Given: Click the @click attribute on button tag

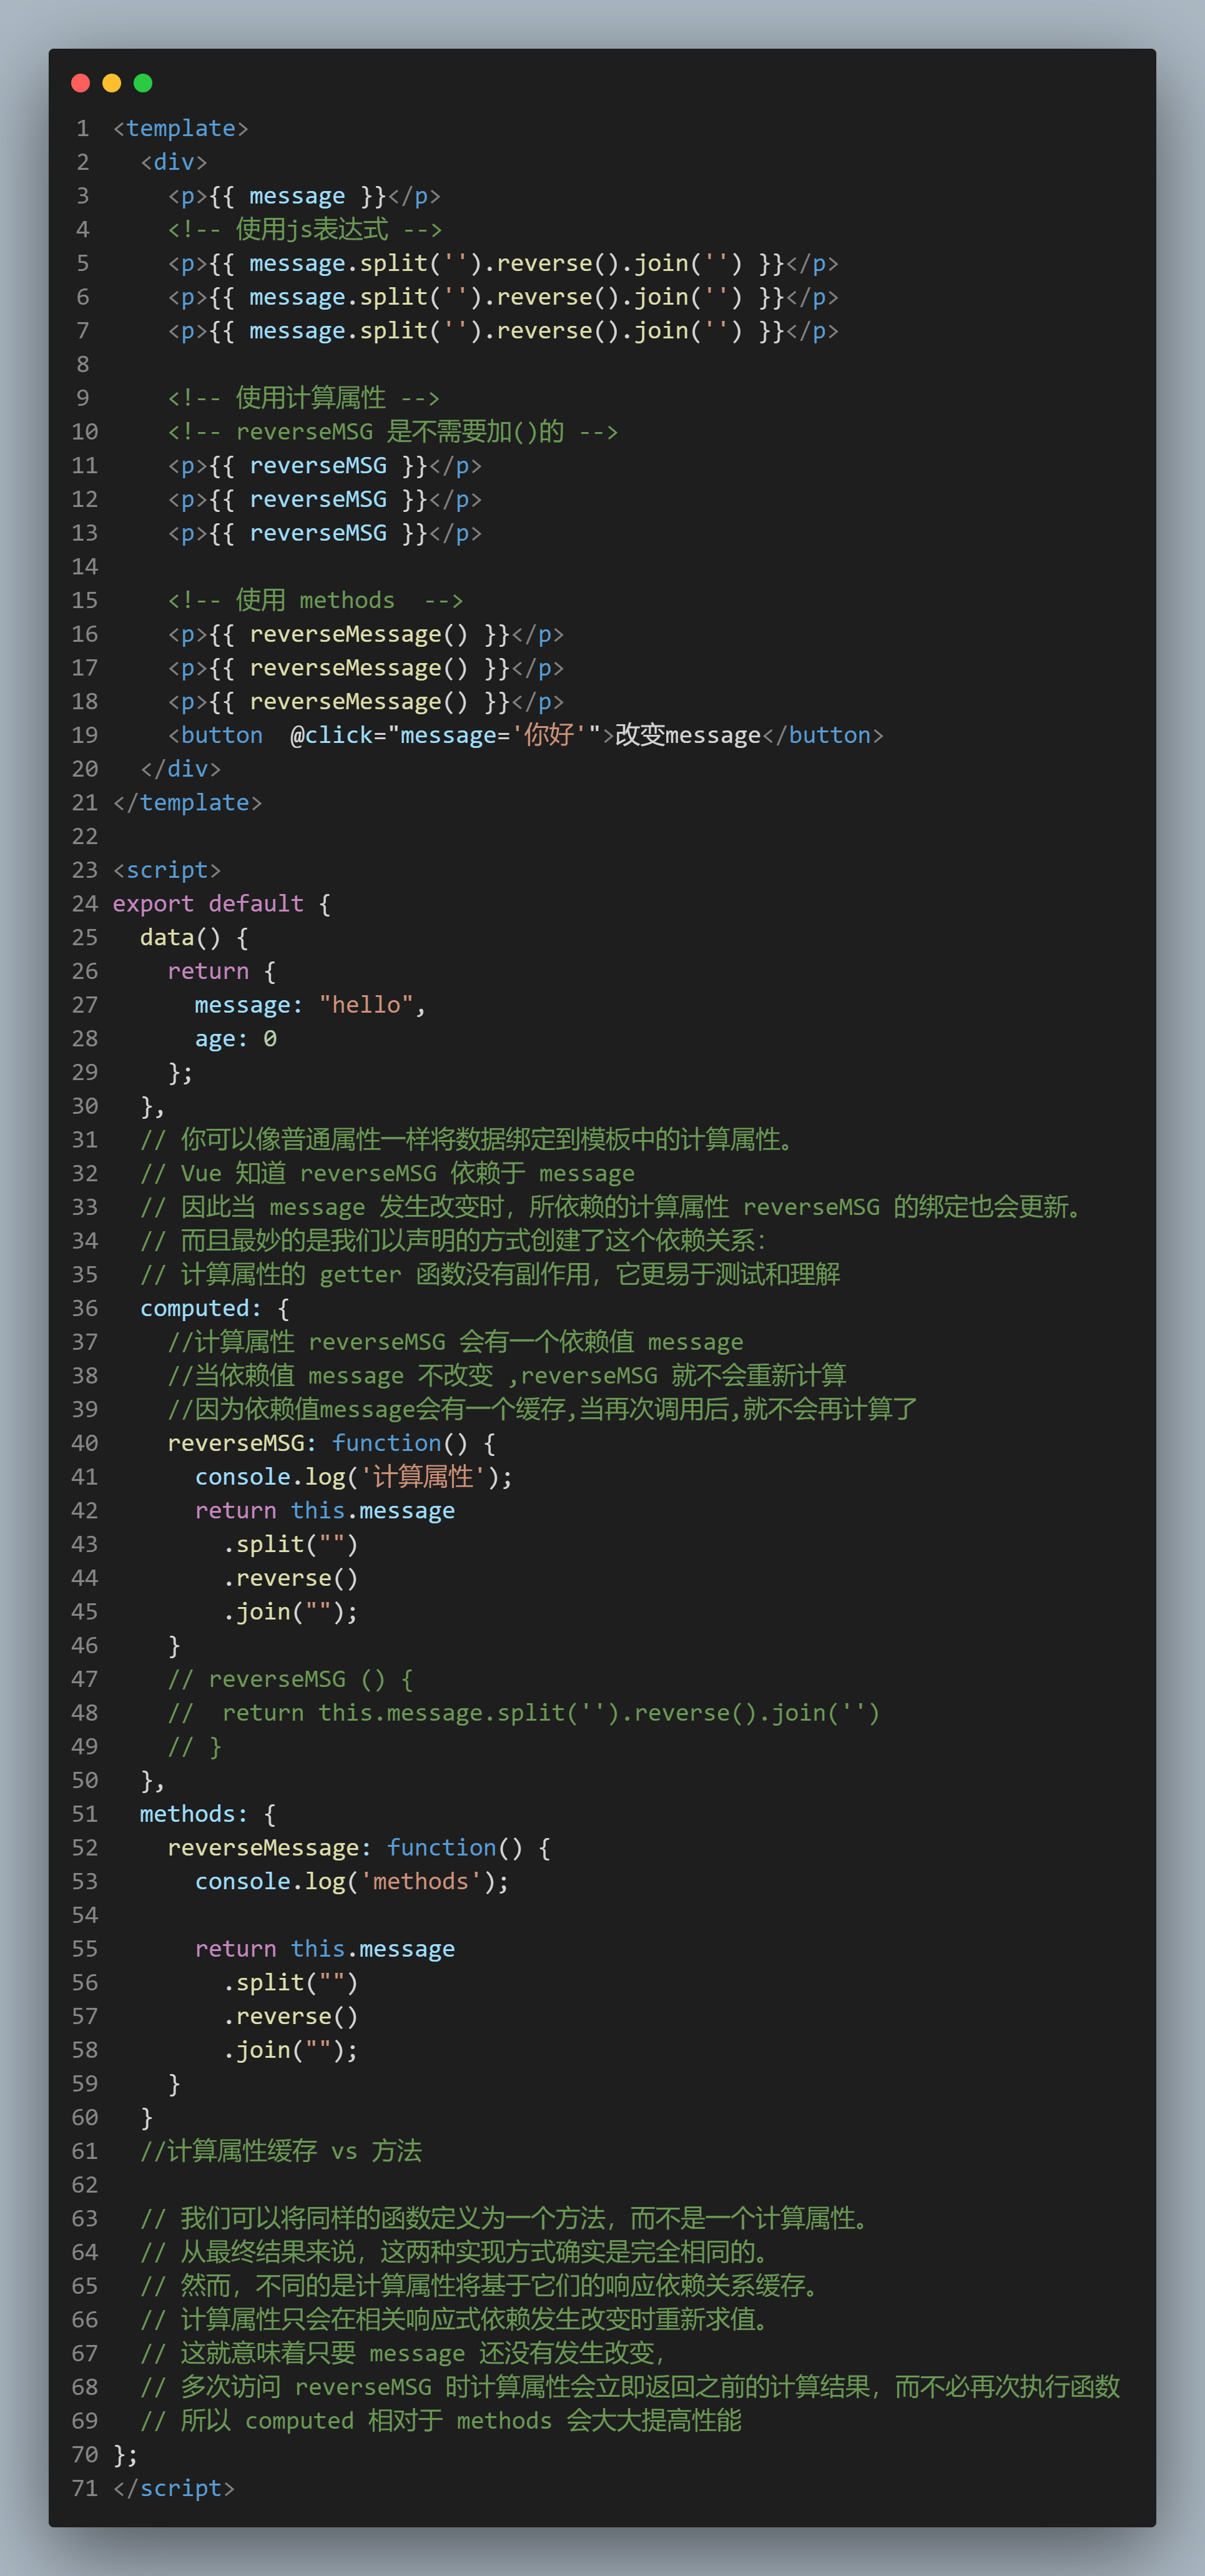Looking at the screenshot, I should 331,735.
